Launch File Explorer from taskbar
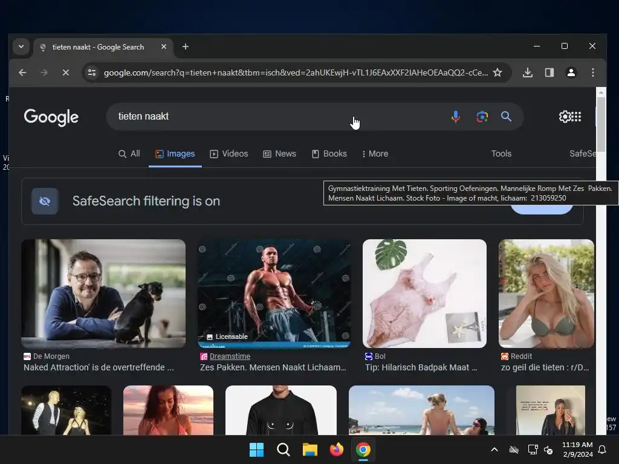 (x=310, y=449)
